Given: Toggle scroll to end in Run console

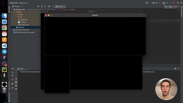Looking at the screenshot, I should click(x=16, y=82).
